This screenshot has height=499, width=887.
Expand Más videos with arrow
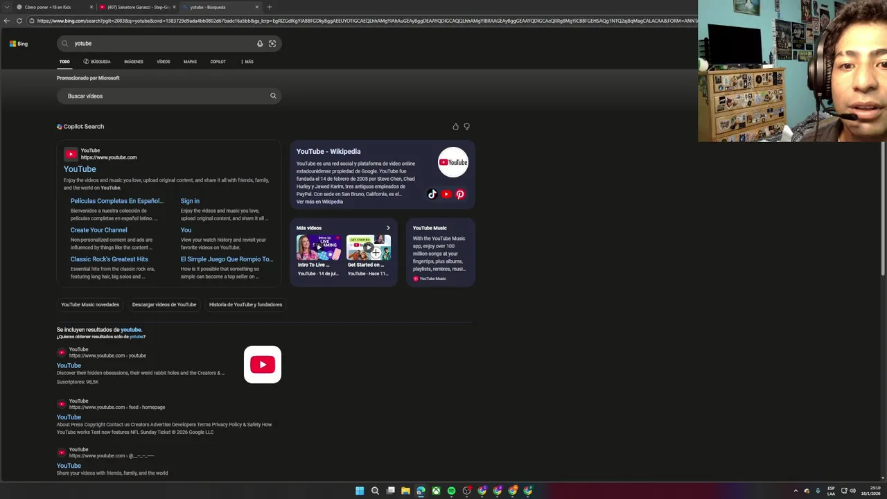coord(388,228)
